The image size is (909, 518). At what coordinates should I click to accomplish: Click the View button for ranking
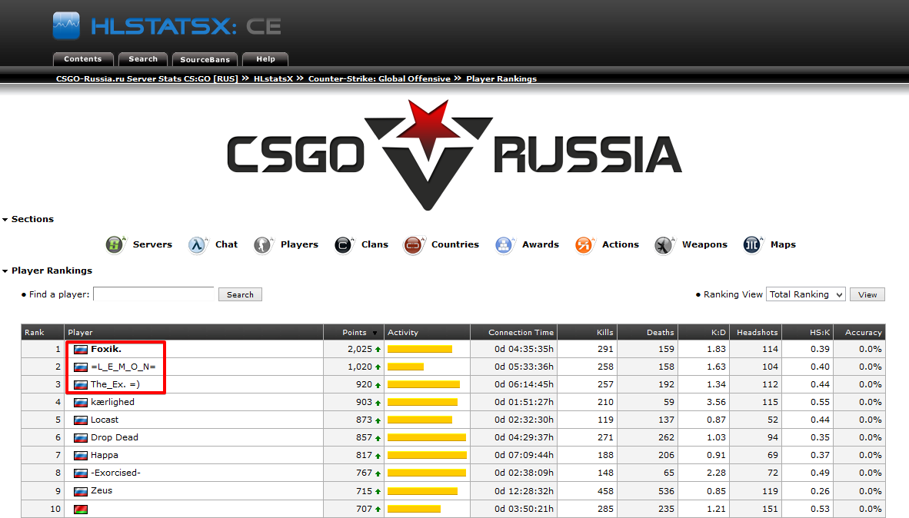click(x=867, y=294)
